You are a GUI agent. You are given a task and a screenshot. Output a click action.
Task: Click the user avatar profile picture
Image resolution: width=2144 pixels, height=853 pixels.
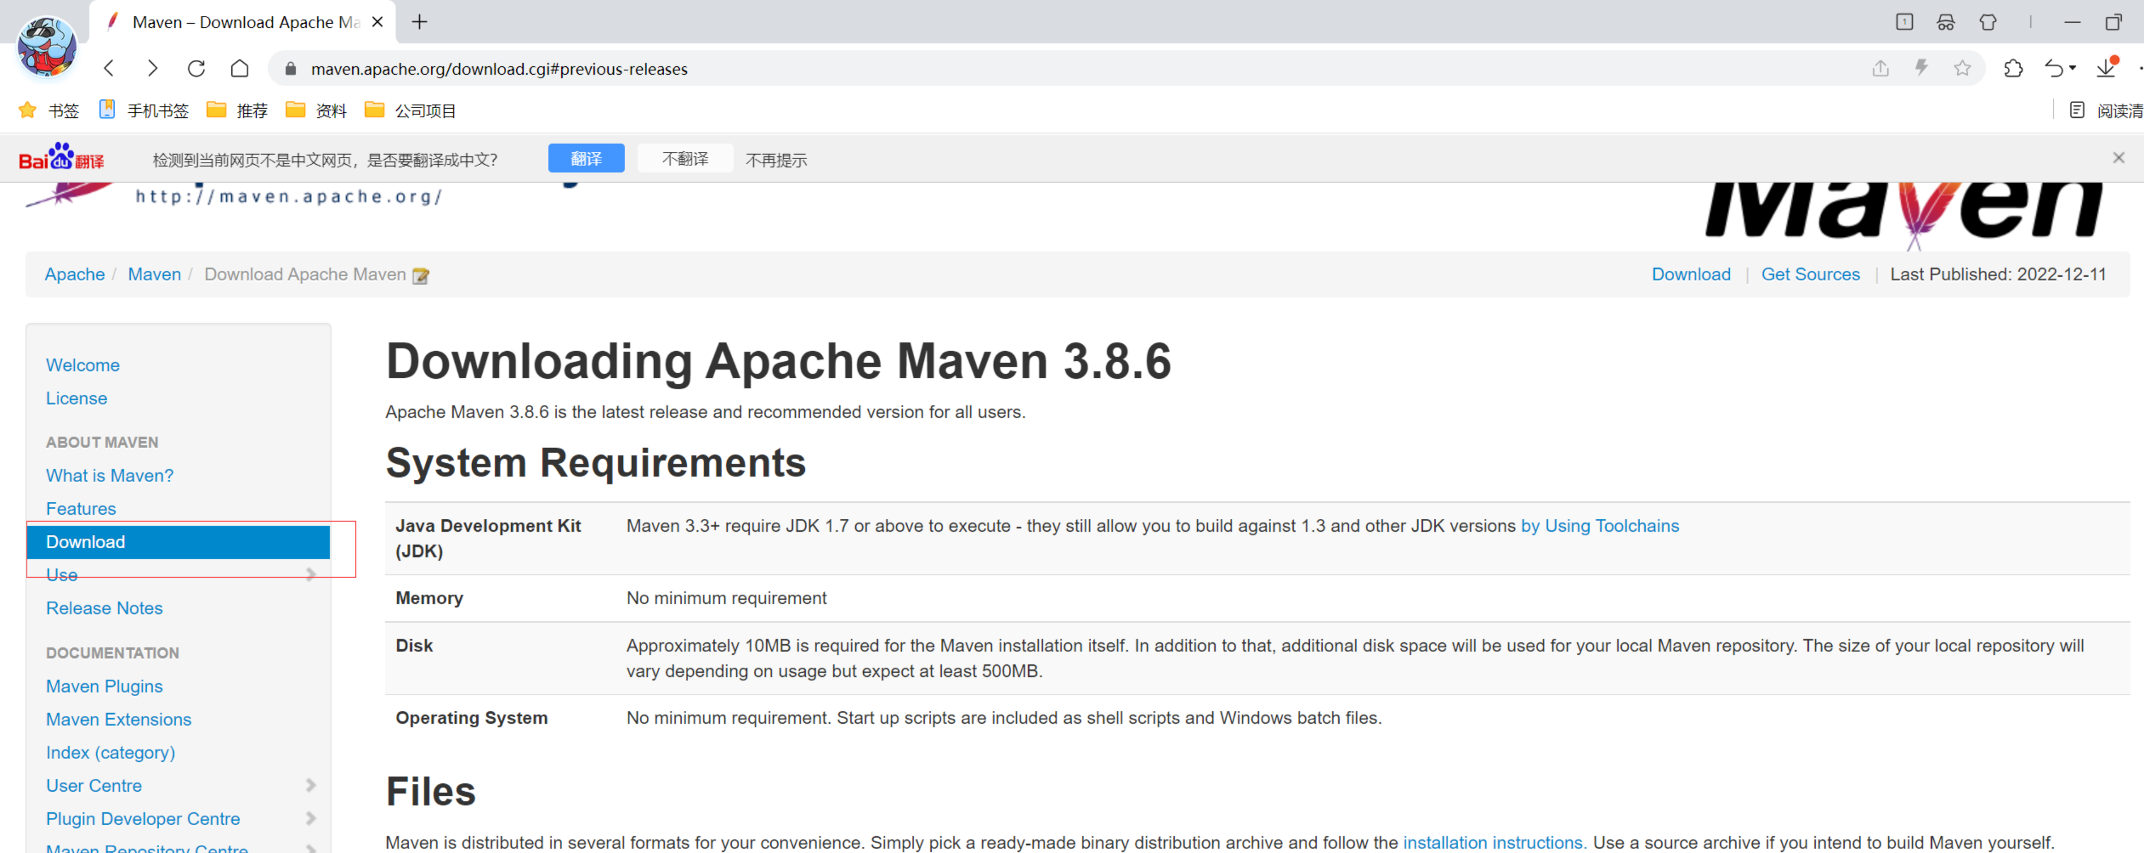click(48, 48)
